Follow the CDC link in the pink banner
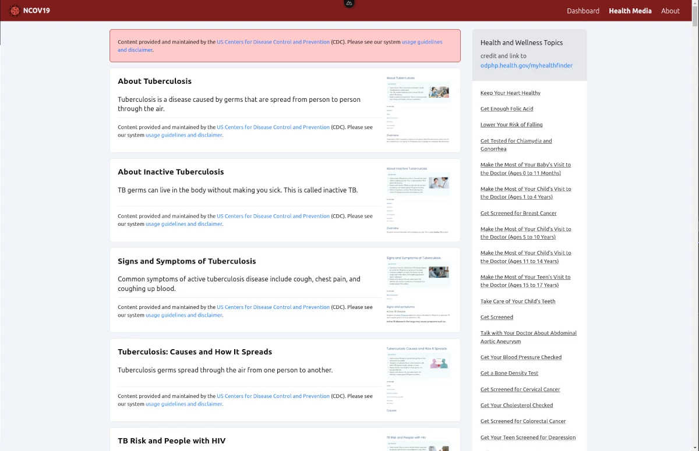 (273, 42)
